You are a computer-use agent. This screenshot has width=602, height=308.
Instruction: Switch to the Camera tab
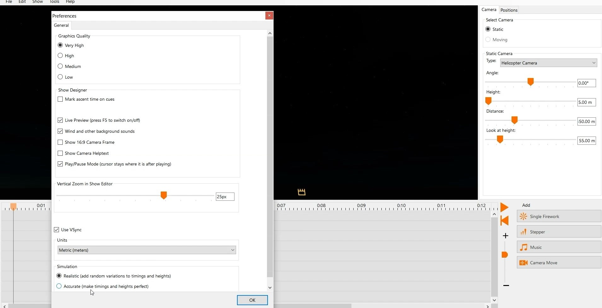point(489,10)
